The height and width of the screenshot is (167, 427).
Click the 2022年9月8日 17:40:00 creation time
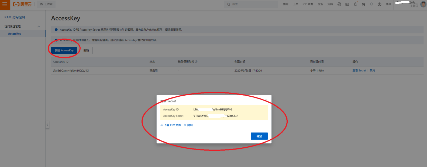click(248, 71)
